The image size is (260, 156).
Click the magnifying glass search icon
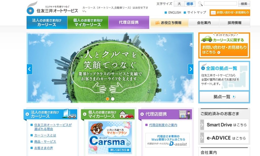[x=200, y=4]
